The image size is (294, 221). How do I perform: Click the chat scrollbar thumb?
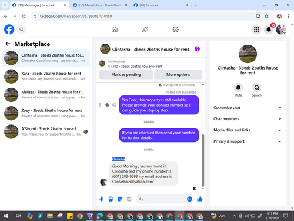click(x=203, y=160)
